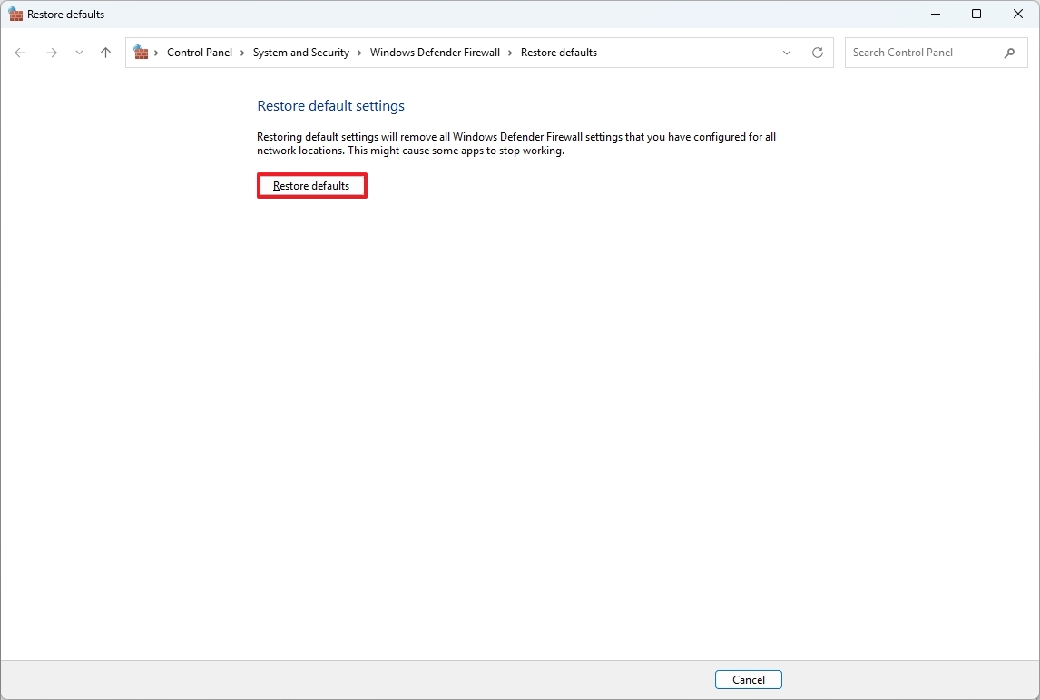Click the firewall icon in the address bar
This screenshot has width=1040, height=700.
point(141,52)
